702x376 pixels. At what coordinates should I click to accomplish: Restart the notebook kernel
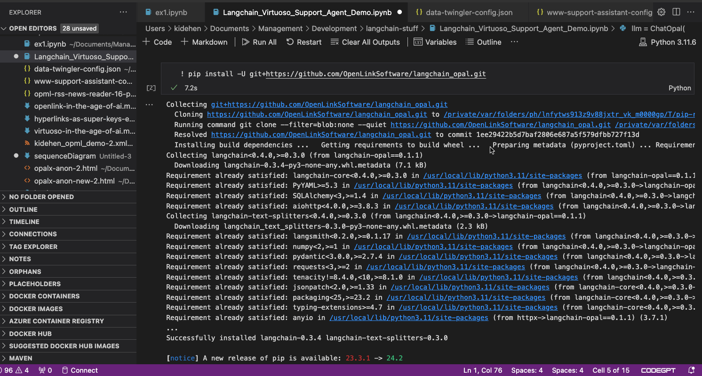(304, 42)
